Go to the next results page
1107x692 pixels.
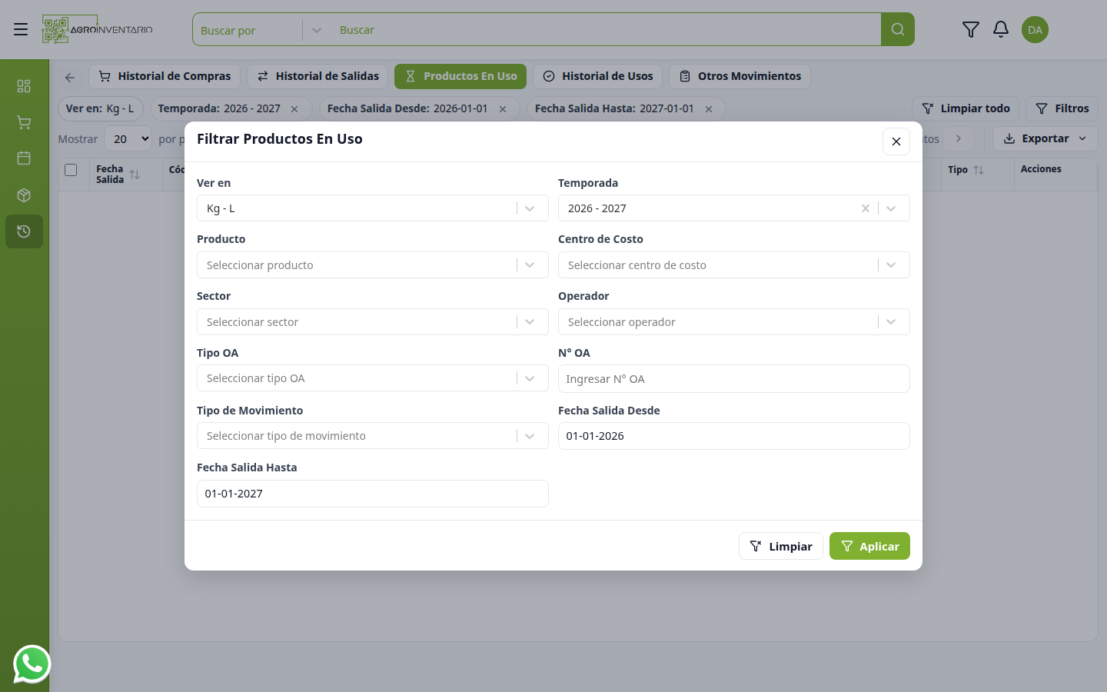point(959,138)
